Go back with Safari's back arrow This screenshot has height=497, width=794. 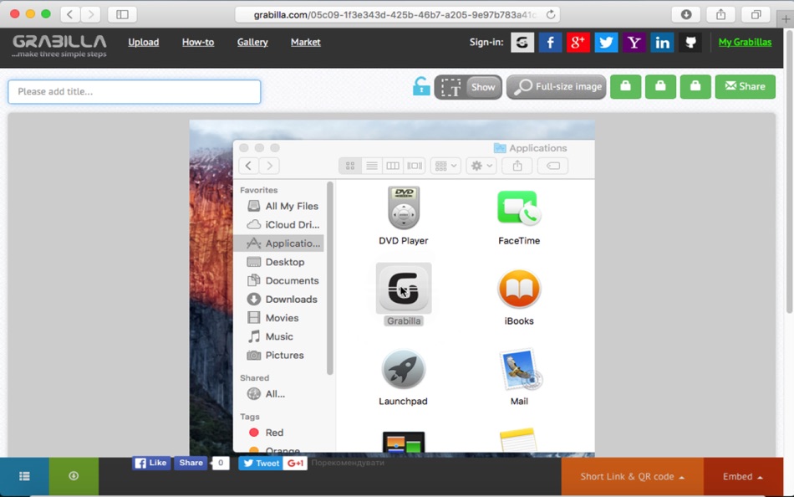(70, 14)
